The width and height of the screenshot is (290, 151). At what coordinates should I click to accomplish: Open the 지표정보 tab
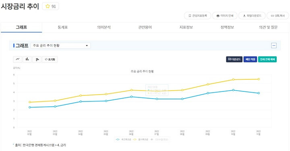186,27
